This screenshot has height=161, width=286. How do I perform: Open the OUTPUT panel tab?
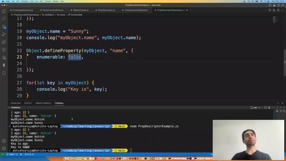[x=28, y=103]
